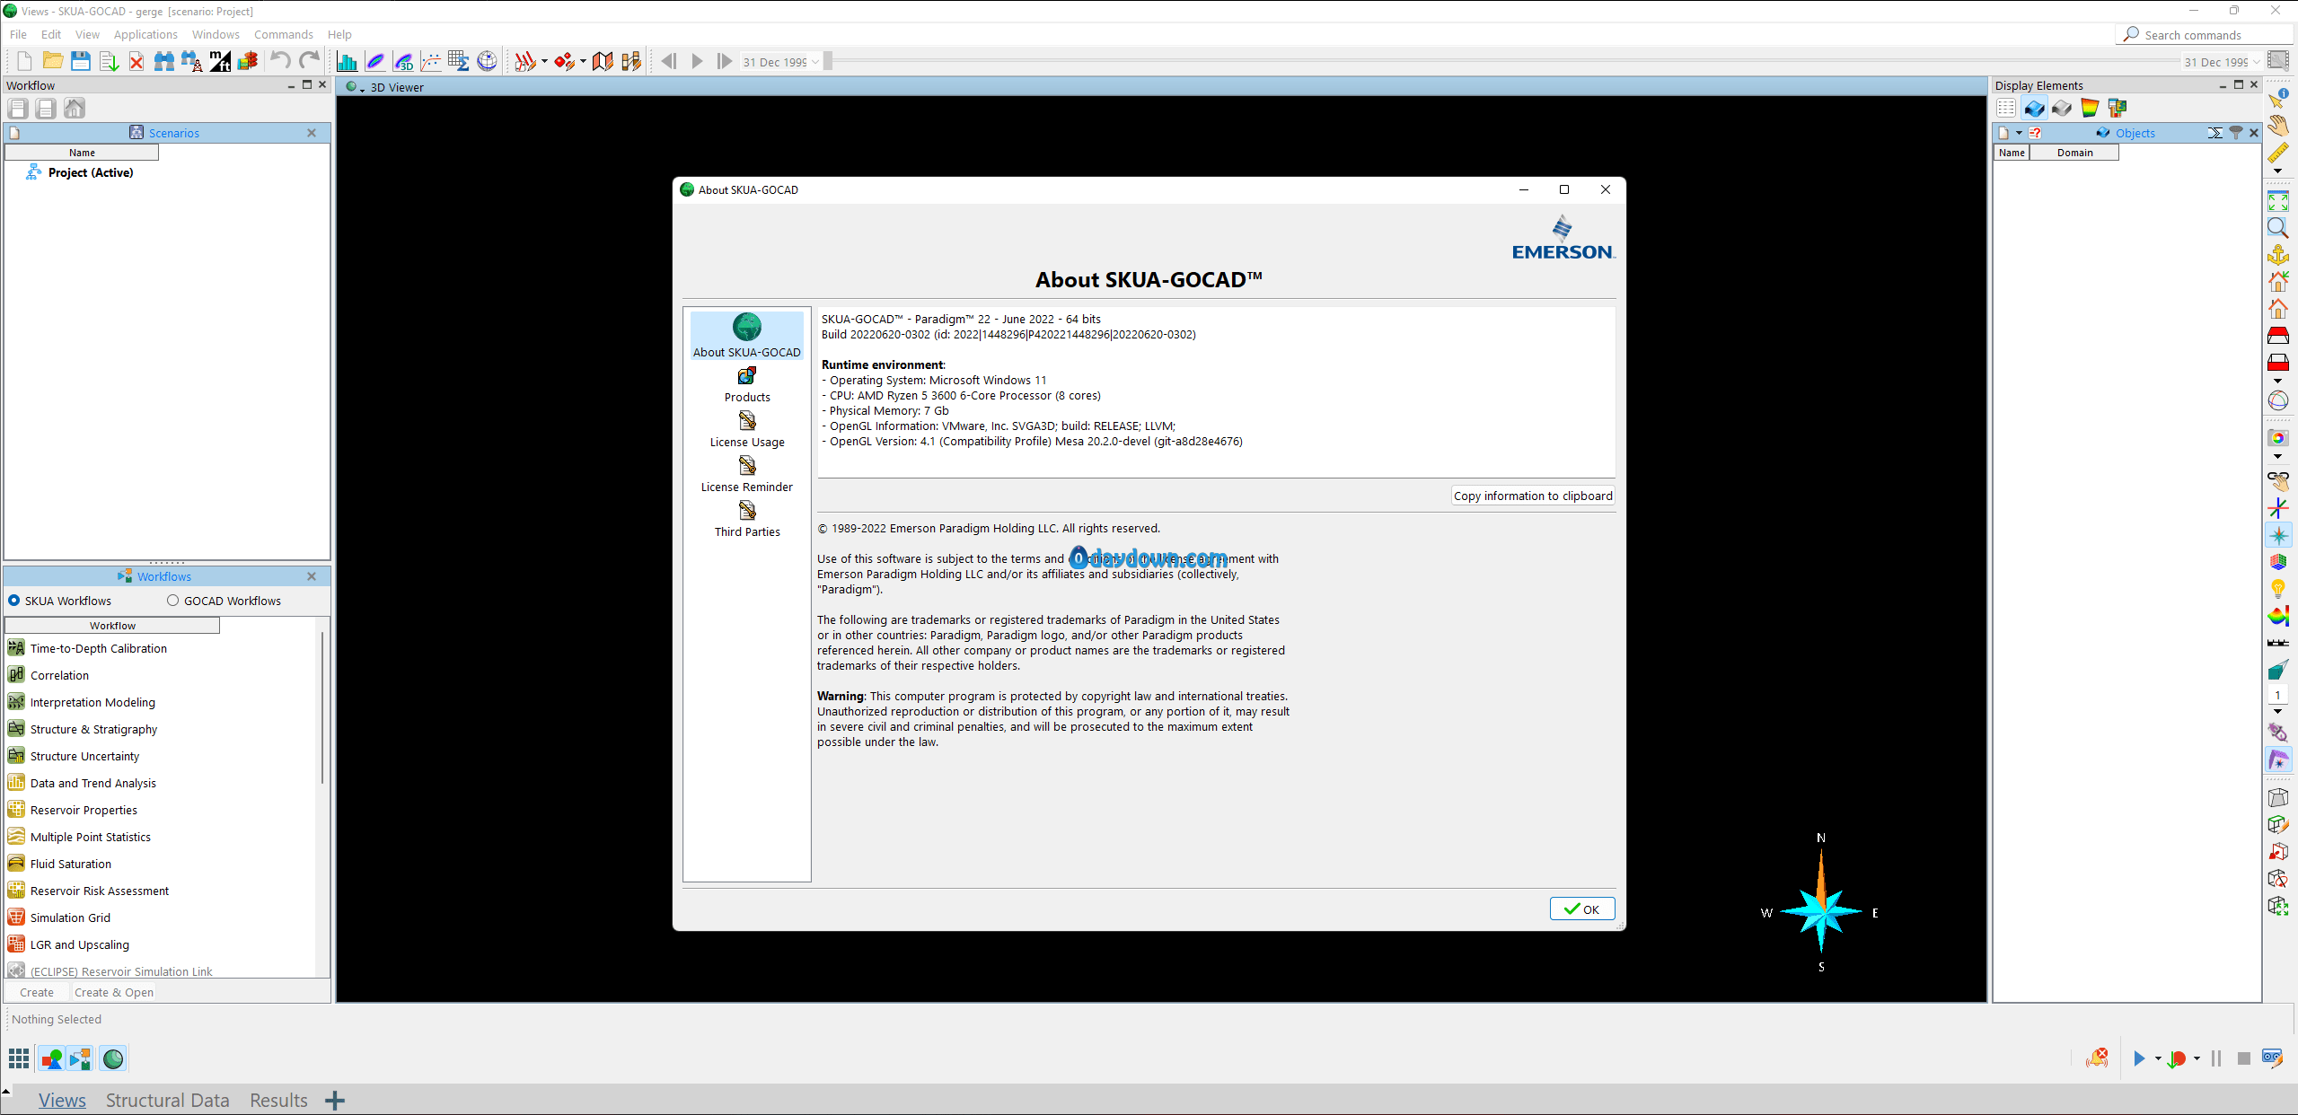Click the Create button in Workflows panel
This screenshot has height=1115, width=2298.
[37, 992]
